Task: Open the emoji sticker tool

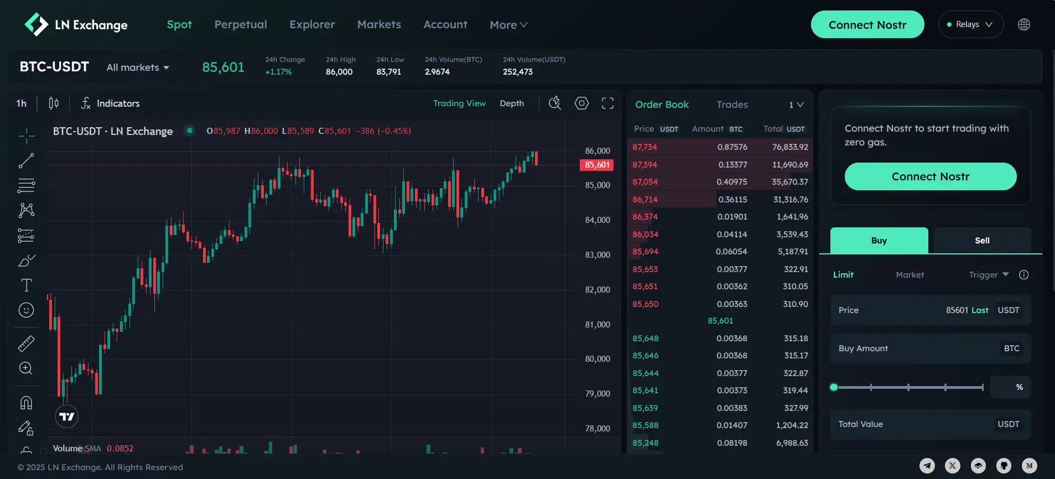Action: point(26,310)
